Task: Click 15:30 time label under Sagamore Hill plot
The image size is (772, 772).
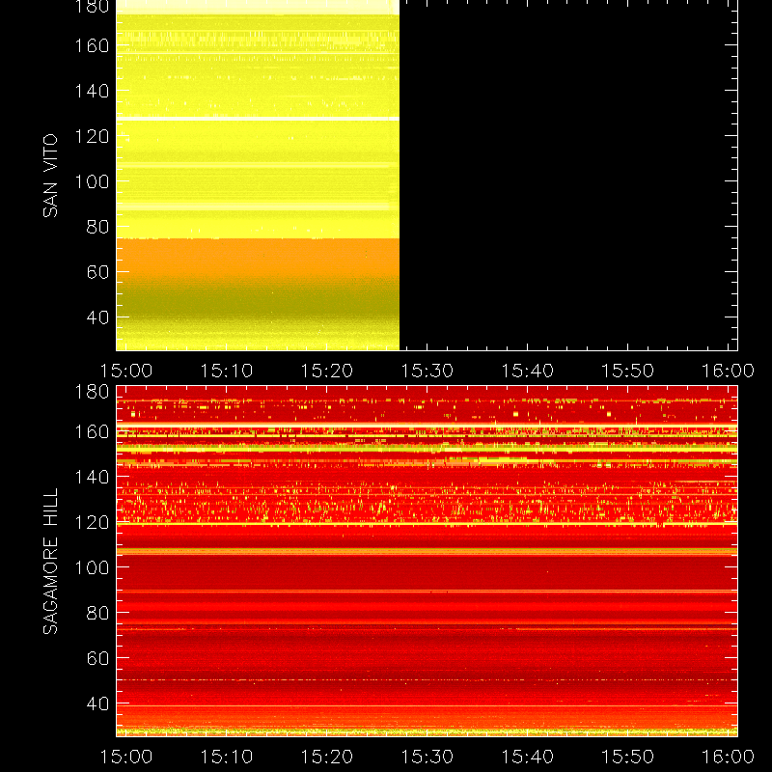Action: [427, 757]
